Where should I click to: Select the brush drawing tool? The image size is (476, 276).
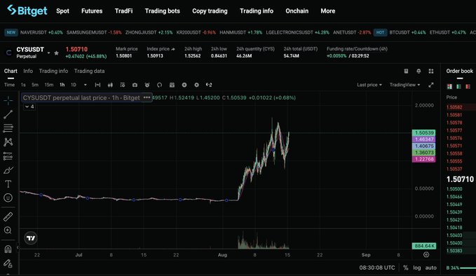tap(8, 170)
